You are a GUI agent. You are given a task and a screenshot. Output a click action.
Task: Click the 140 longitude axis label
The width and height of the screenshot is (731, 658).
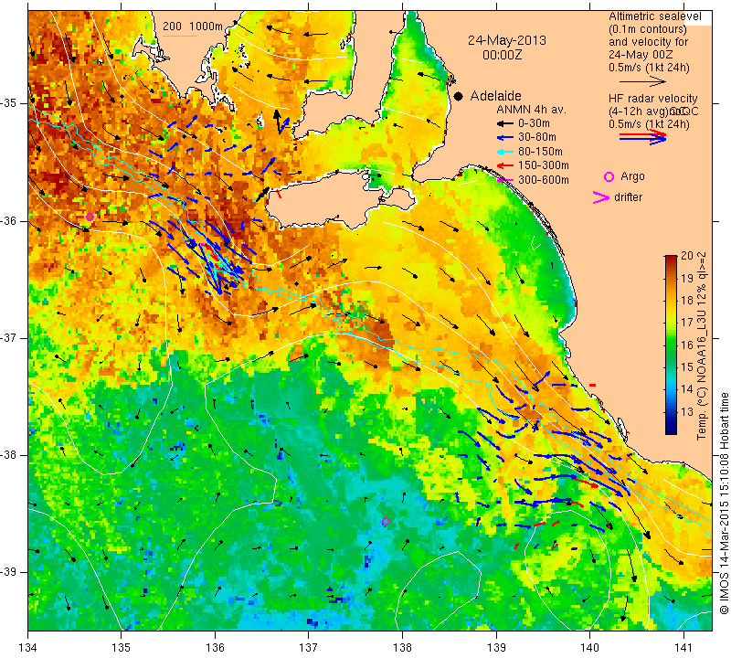(x=589, y=648)
